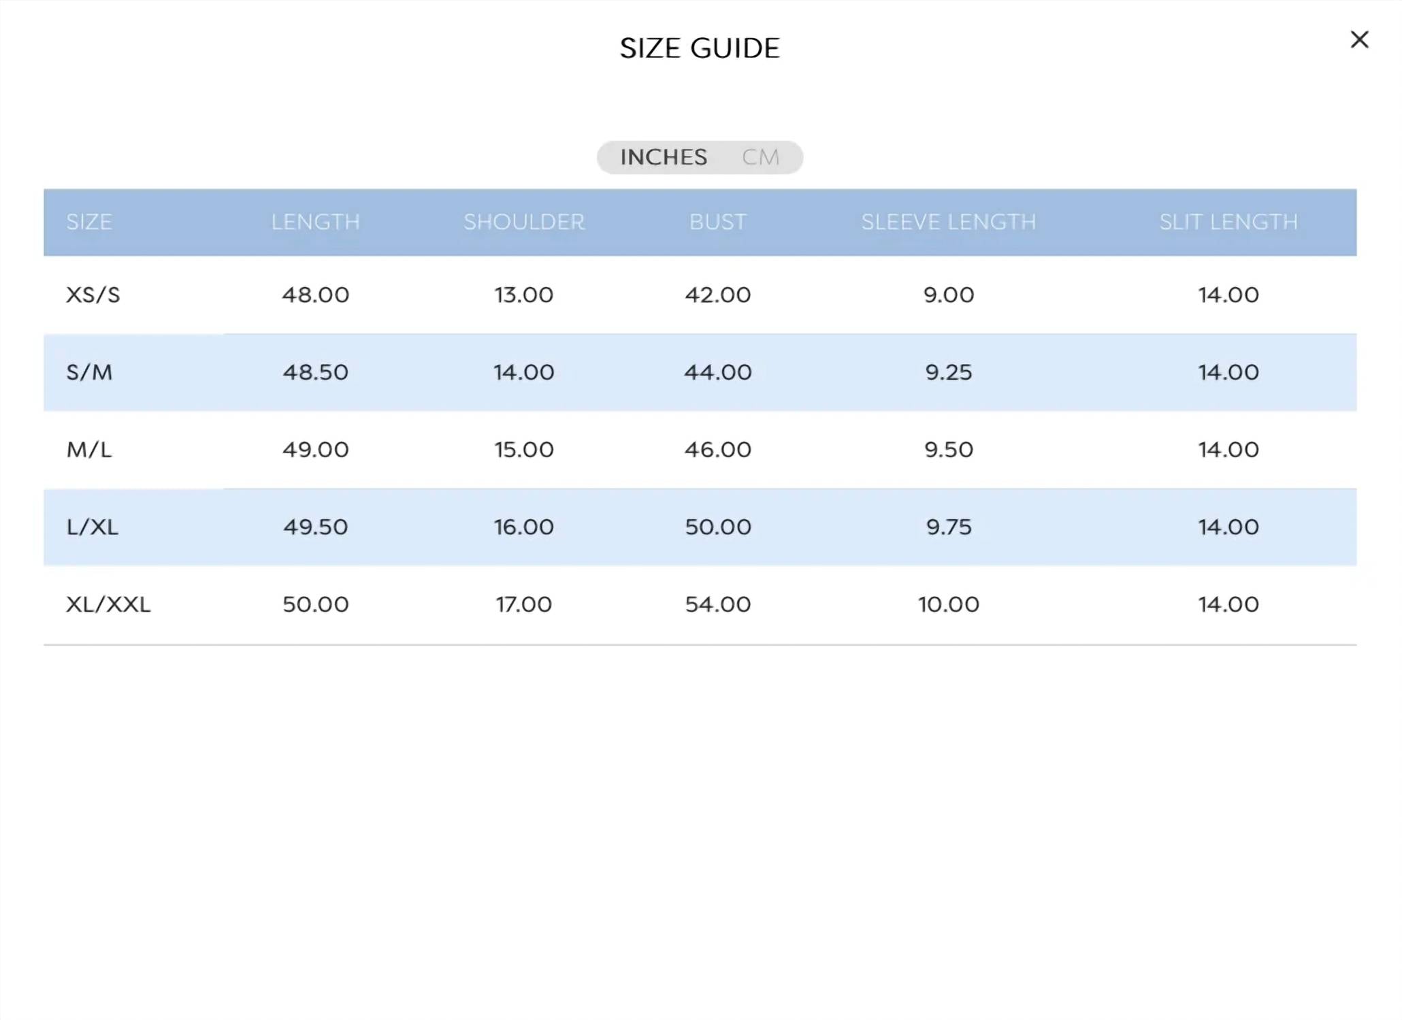1402x1020 pixels.
Task: Click sleeve length value 10.00
Action: click(x=949, y=604)
